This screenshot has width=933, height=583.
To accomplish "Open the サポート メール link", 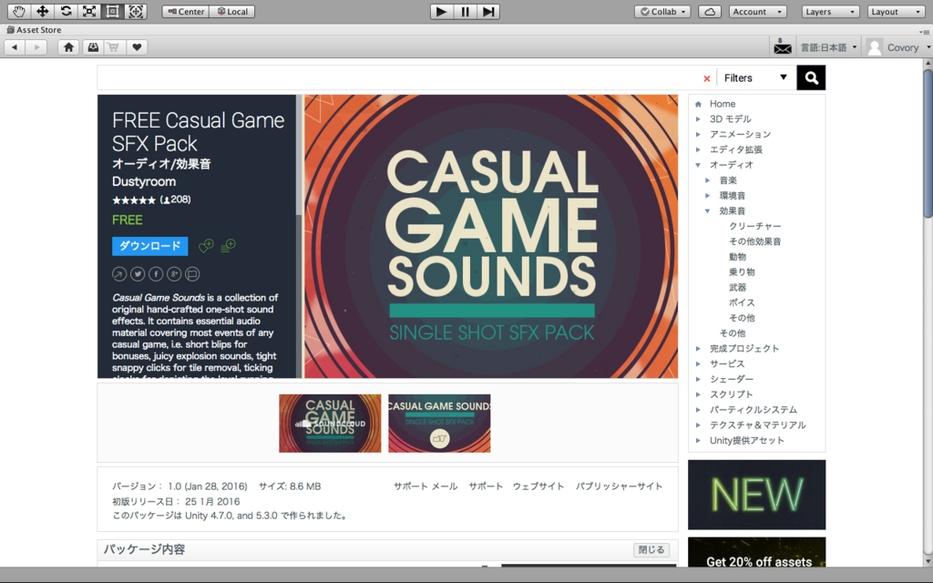I will click(425, 486).
